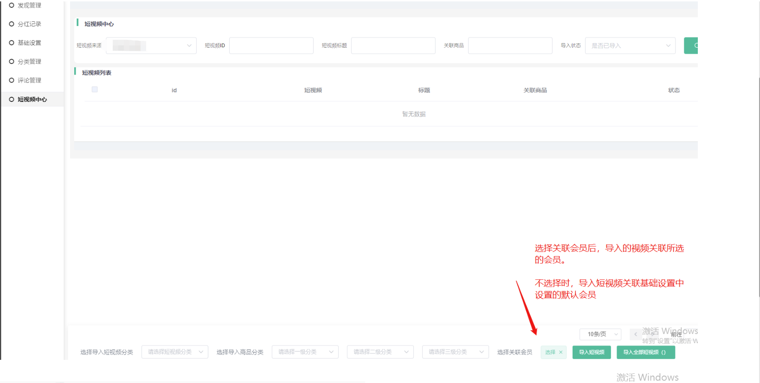
Task: Click the 短视频ID input field
Action: 271,45
